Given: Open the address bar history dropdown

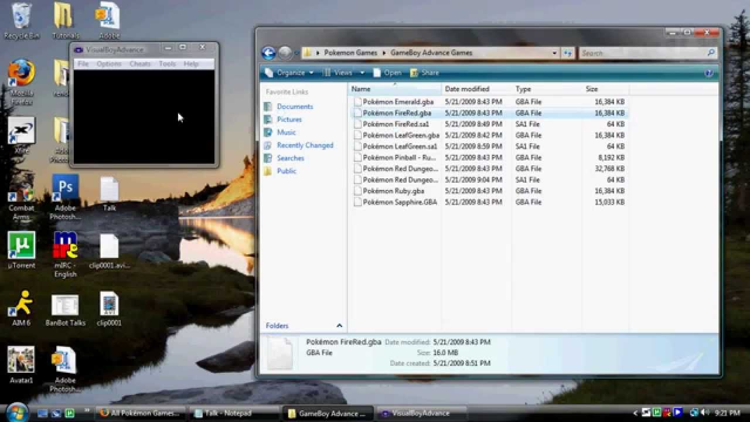Looking at the screenshot, I should 554,53.
